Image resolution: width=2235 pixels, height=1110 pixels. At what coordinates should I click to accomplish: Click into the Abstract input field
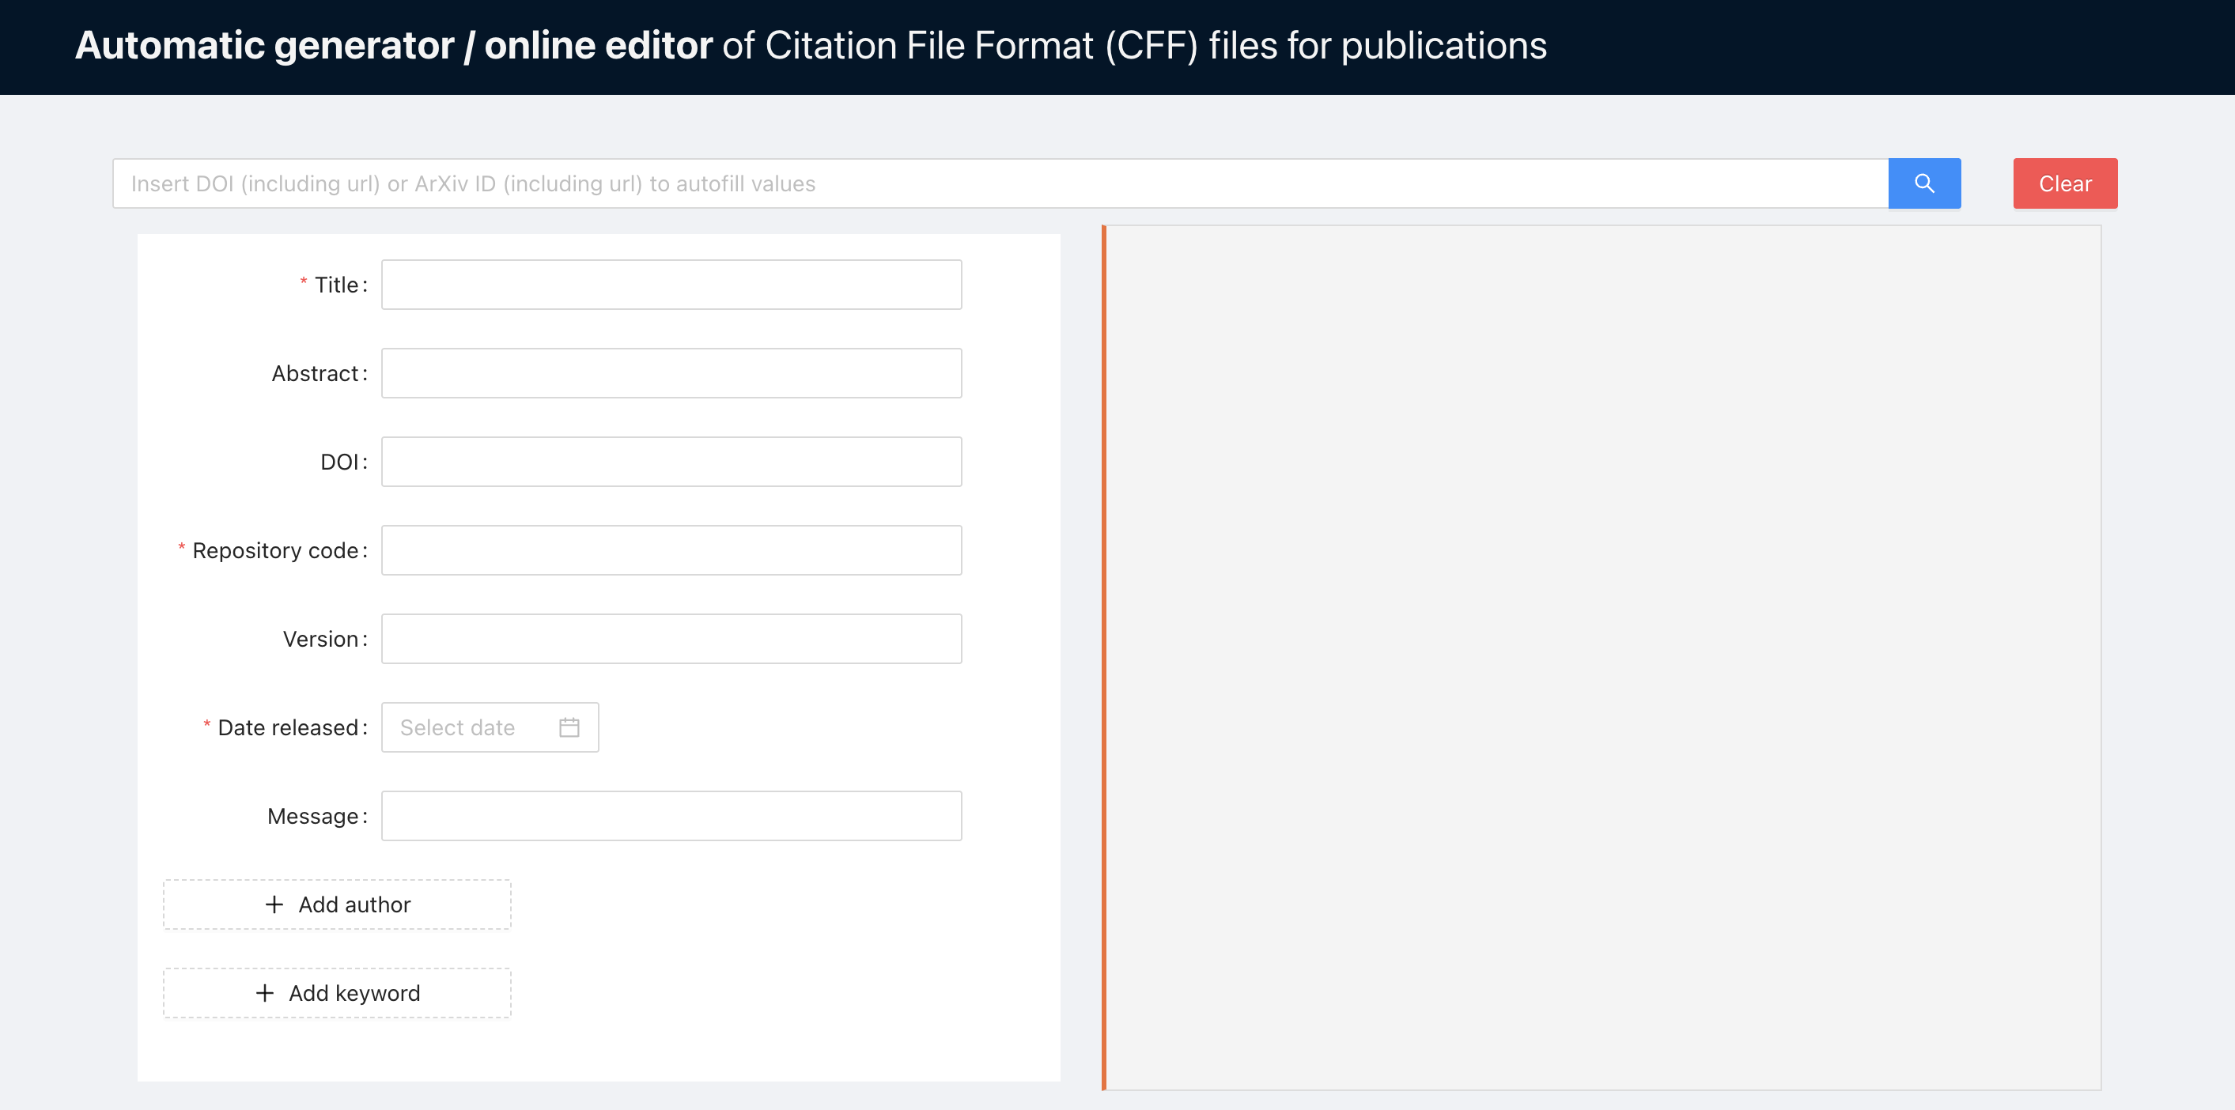click(x=671, y=373)
